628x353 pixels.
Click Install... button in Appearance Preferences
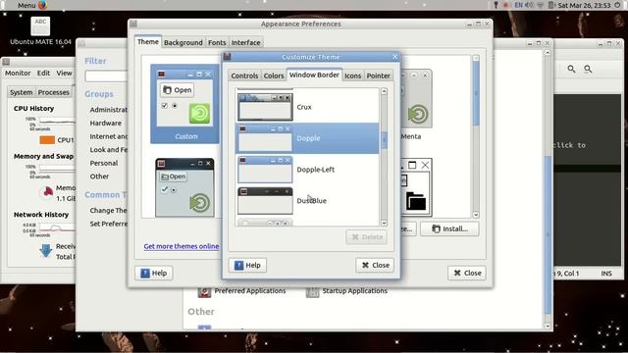pos(449,228)
